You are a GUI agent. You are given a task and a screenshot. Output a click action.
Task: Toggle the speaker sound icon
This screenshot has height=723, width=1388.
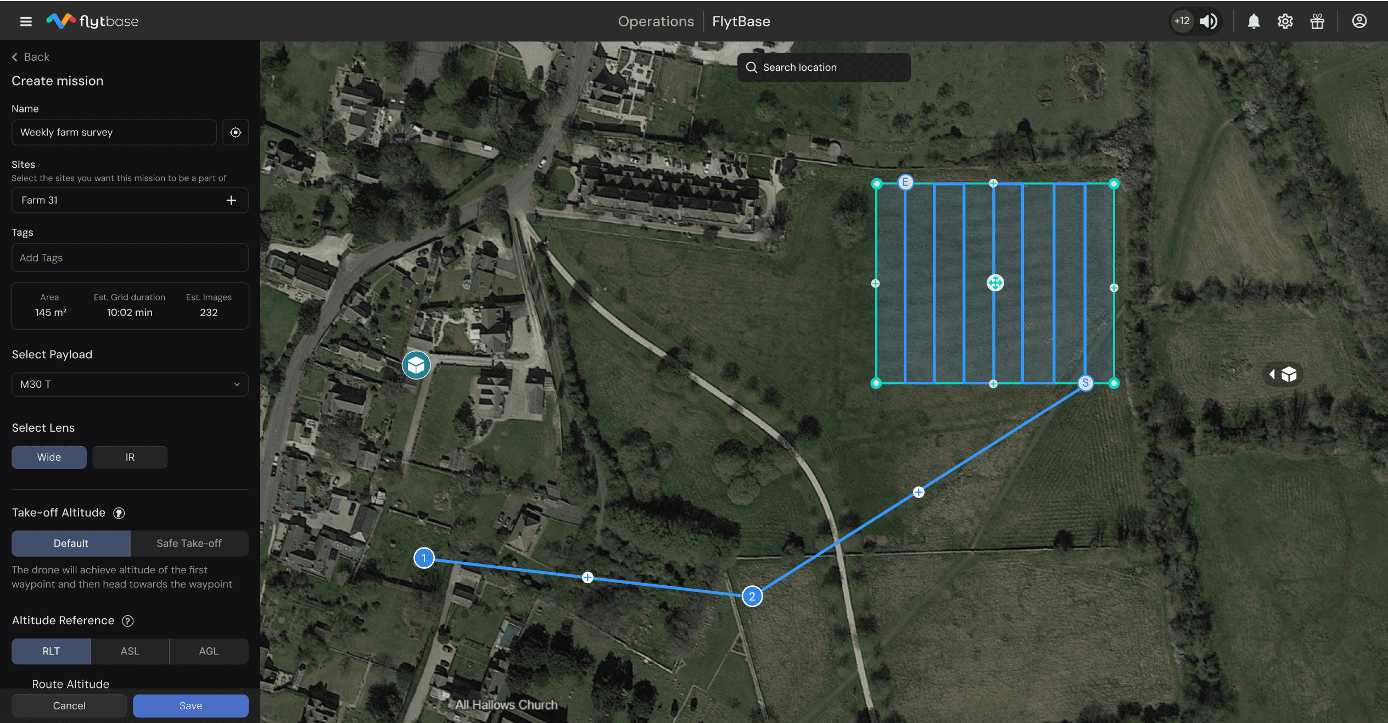1208,21
